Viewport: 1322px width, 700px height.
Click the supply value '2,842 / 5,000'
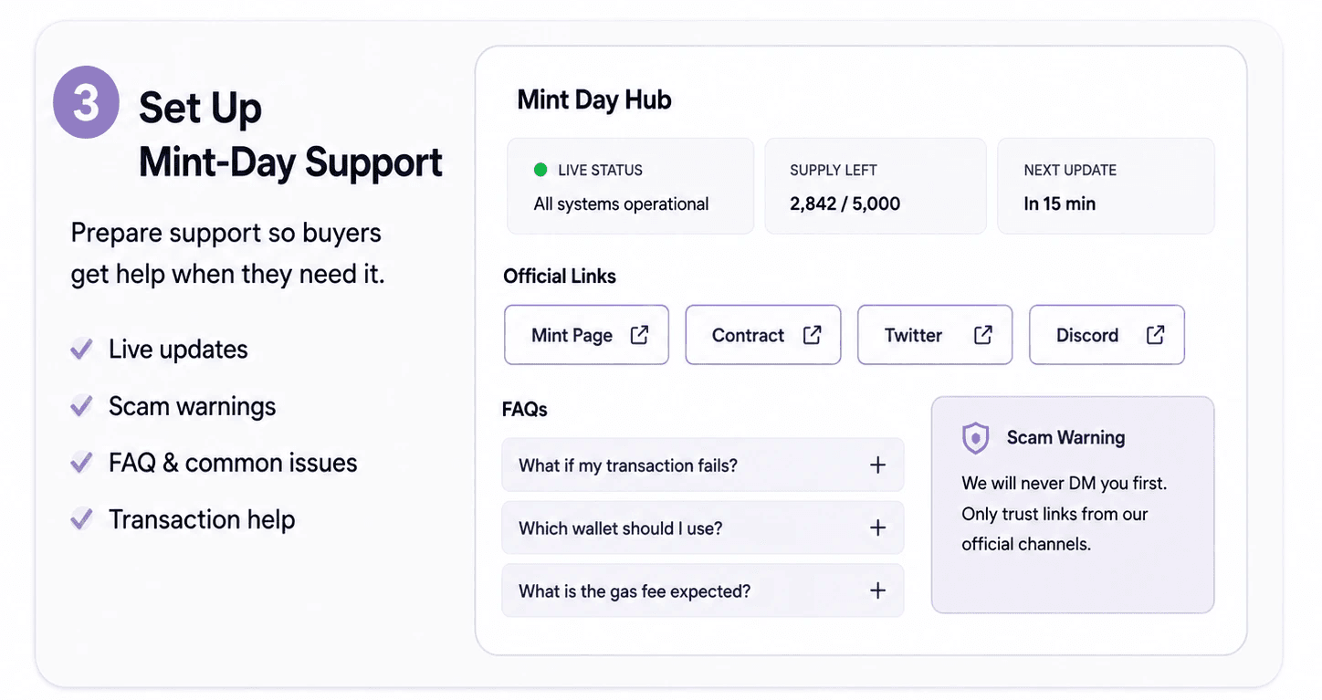click(845, 204)
